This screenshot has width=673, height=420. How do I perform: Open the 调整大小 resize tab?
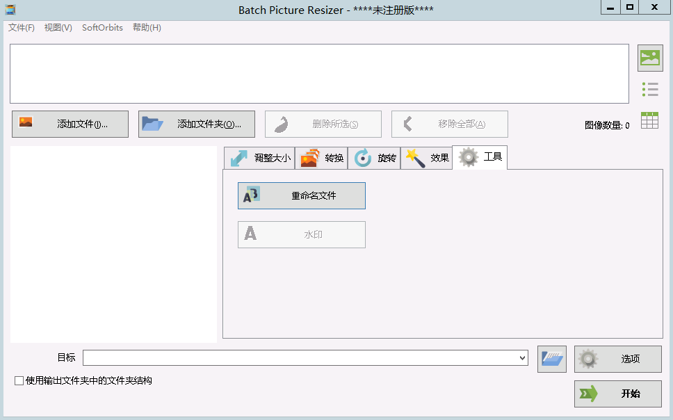[x=259, y=158]
